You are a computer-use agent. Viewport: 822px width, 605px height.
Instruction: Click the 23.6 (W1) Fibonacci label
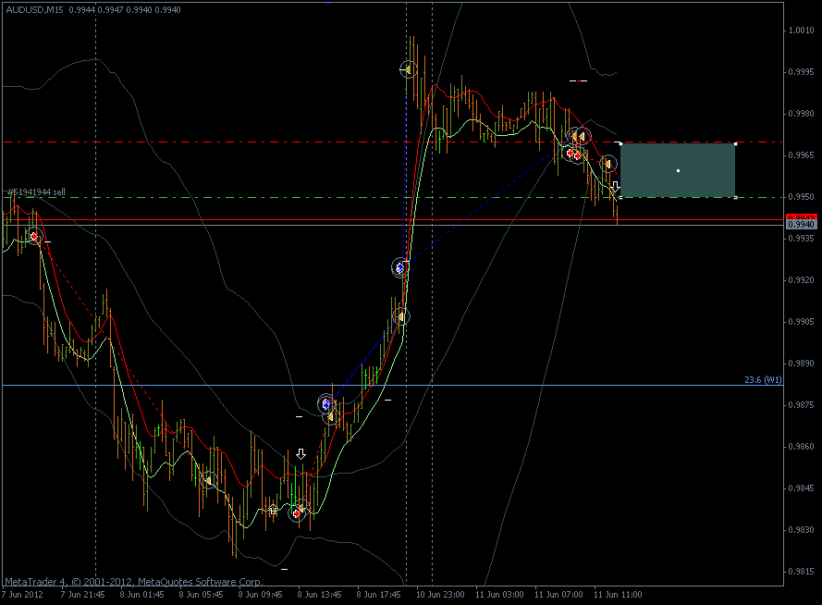pos(763,379)
